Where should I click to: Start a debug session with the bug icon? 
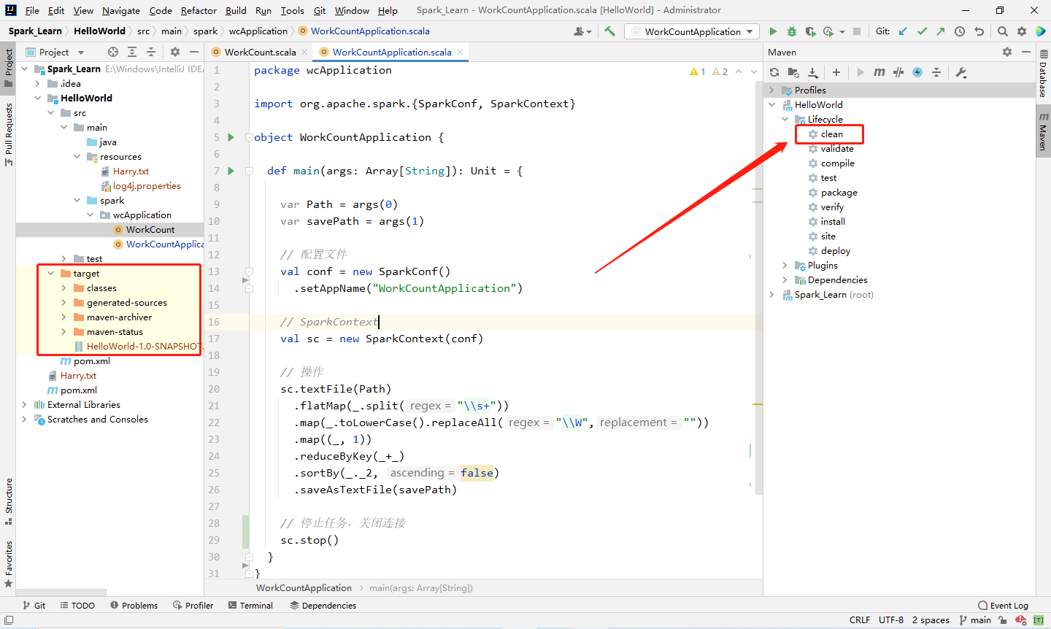[791, 31]
